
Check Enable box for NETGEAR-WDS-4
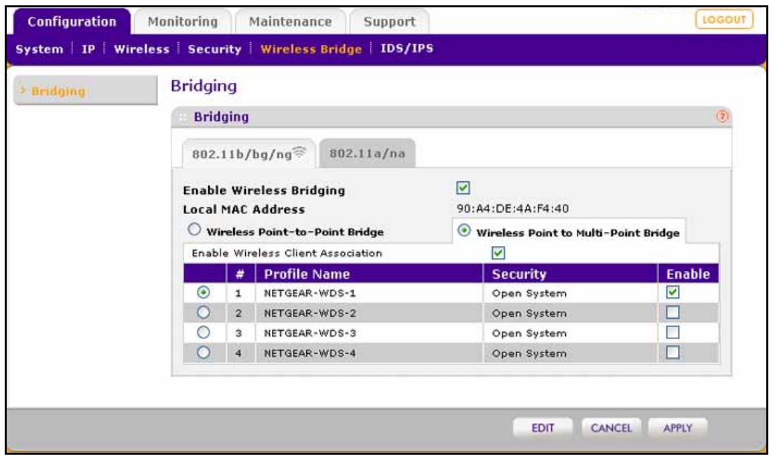click(673, 352)
